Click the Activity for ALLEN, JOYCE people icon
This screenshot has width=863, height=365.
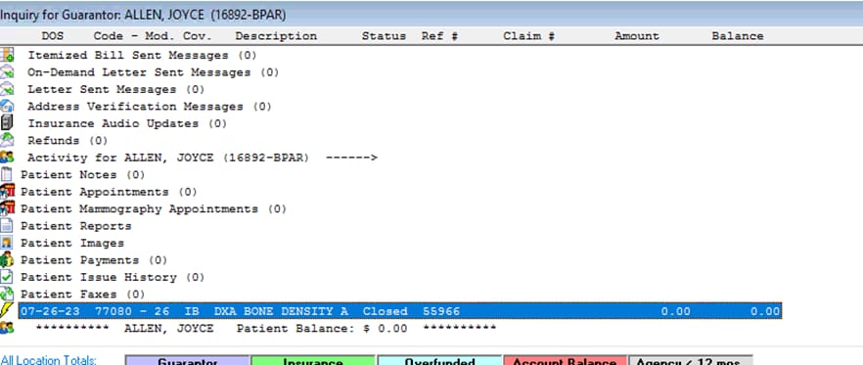coord(7,158)
